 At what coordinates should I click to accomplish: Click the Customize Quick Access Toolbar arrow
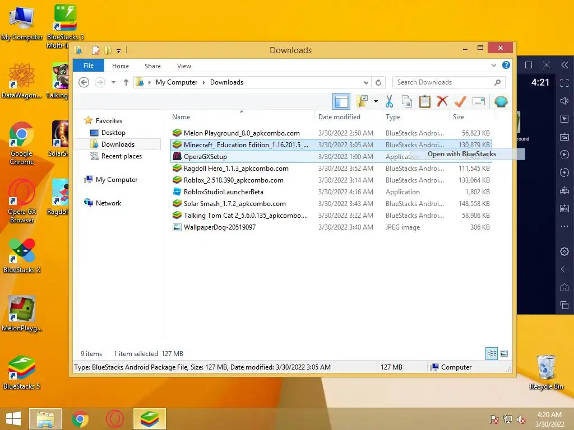click(x=118, y=51)
